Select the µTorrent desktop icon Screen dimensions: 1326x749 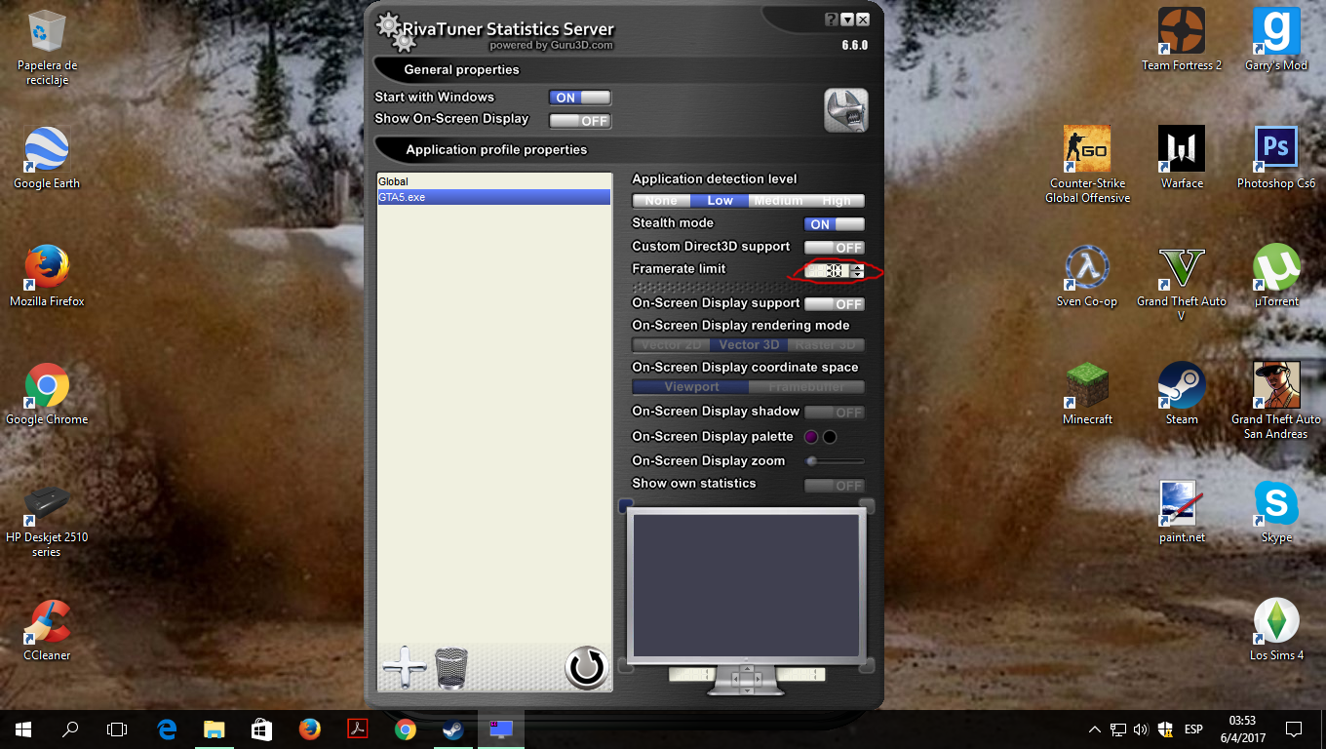tap(1276, 276)
